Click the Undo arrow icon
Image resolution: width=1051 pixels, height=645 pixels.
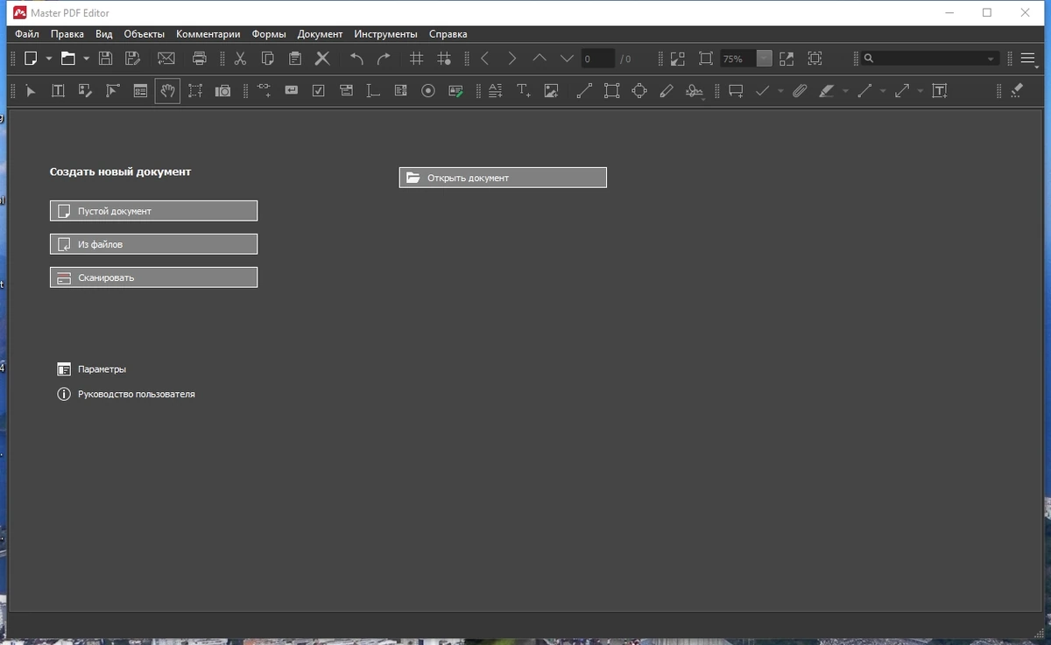[356, 59]
